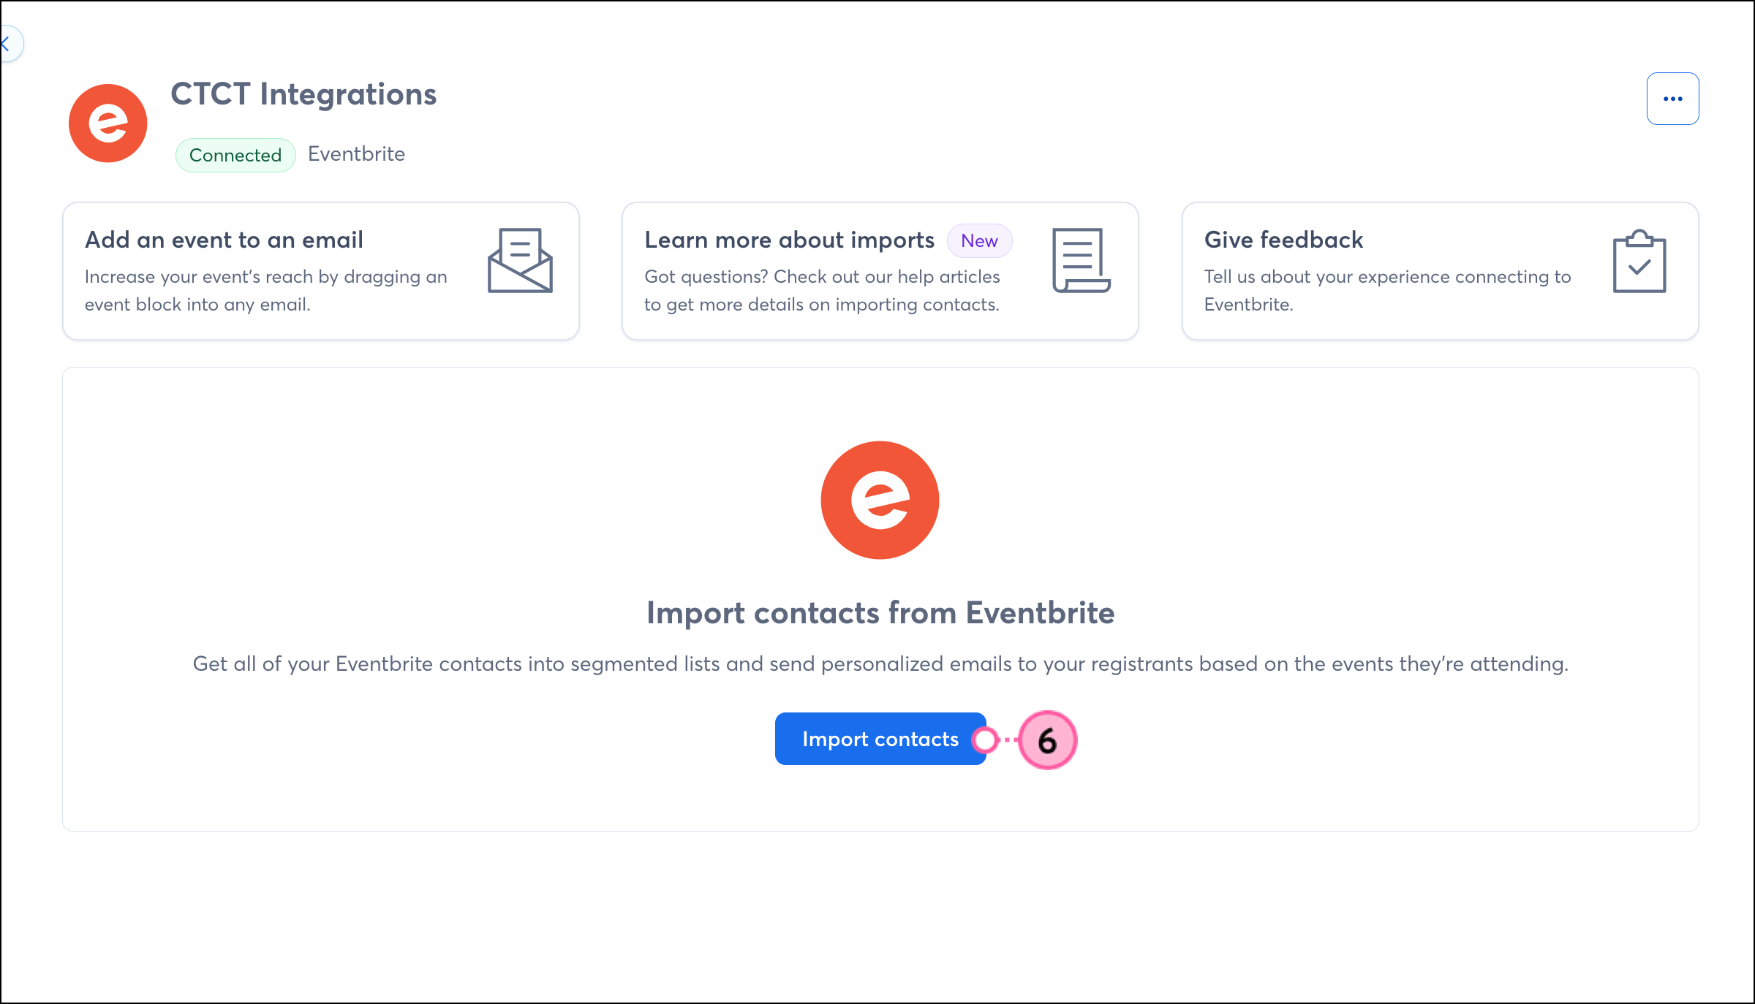1755x1004 pixels.
Task: Click the back chevron at top left
Action: click(7, 44)
